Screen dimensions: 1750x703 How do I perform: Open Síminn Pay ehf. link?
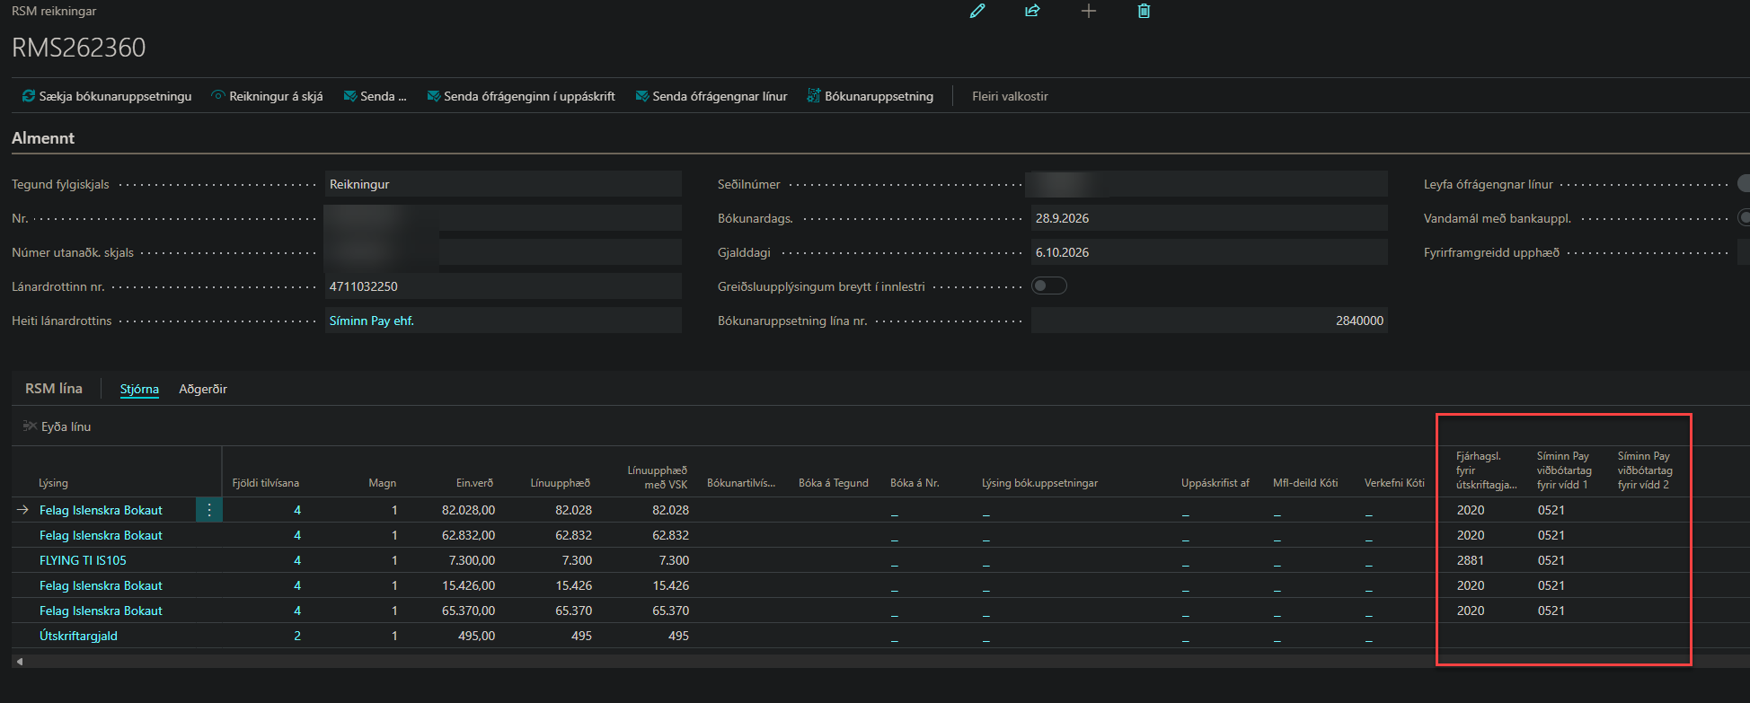(x=372, y=321)
